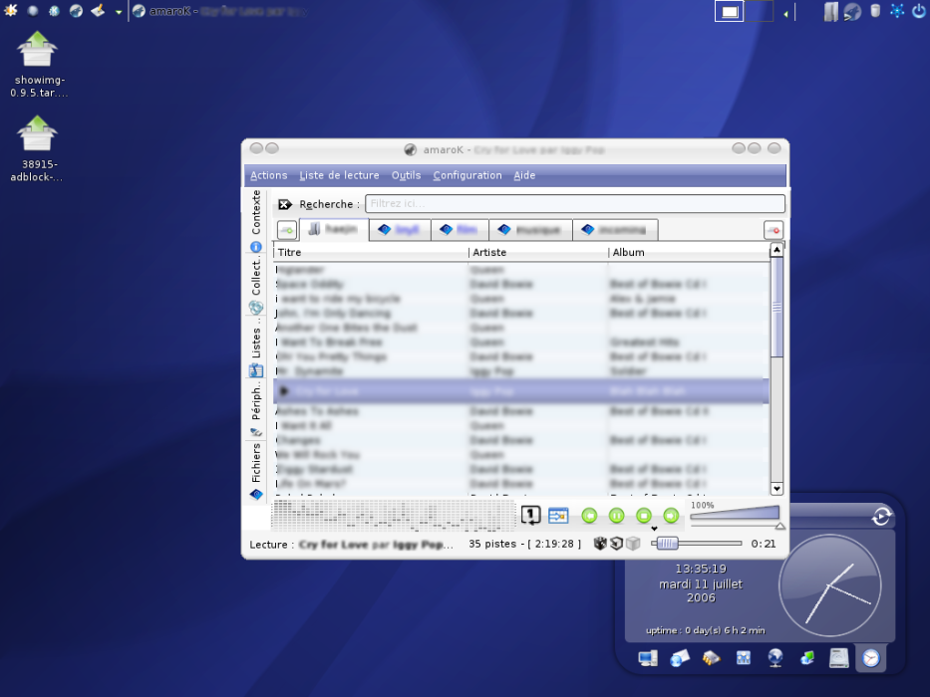The height and width of the screenshot is (697, 930).
Task: Click the trash can icon in top panel
Action: [875, 10]
